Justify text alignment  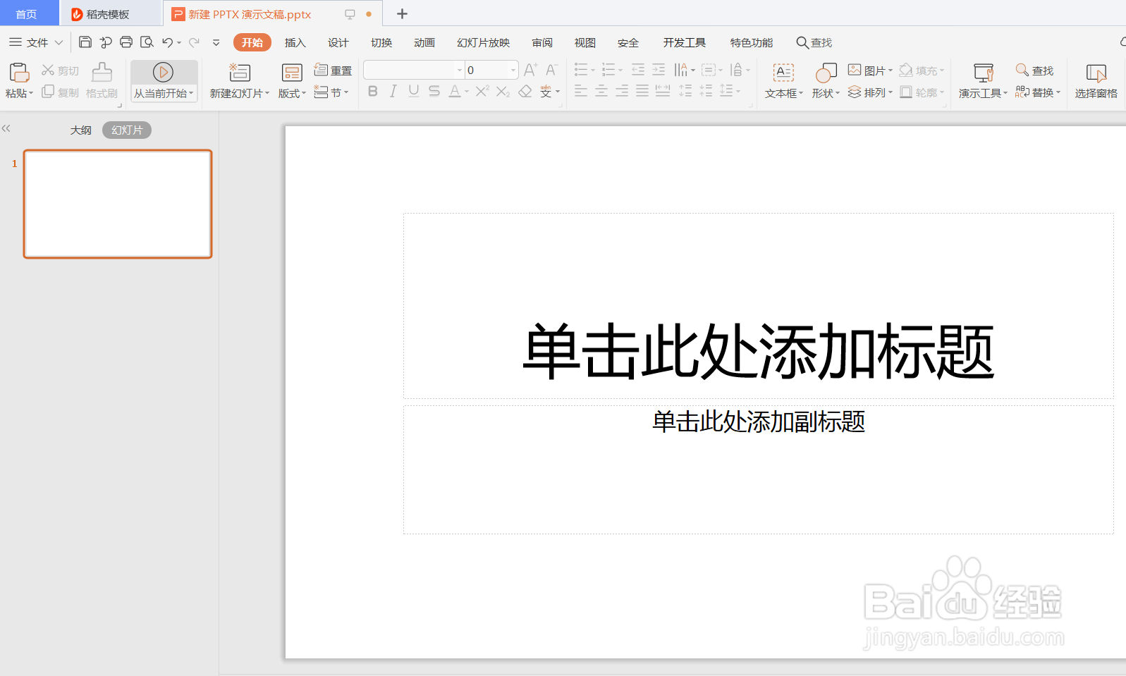click(642, 91)
